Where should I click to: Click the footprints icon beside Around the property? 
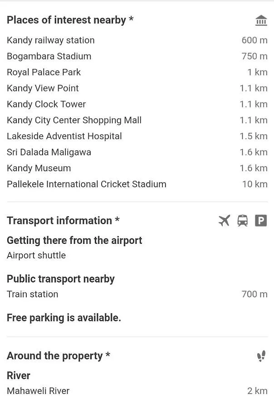point(261,356)
